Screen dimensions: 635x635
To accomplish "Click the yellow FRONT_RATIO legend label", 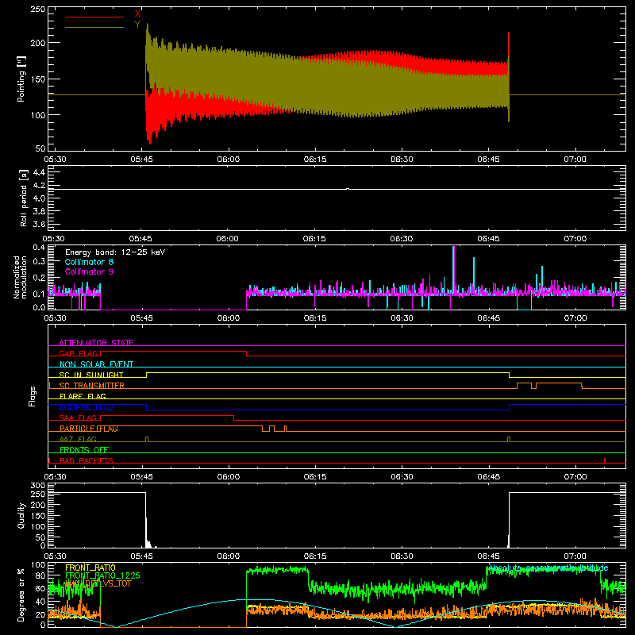I will (x=90, y=568).
